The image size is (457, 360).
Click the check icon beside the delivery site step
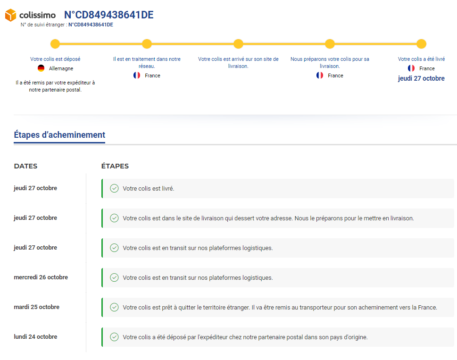click(x=114, y=218)
